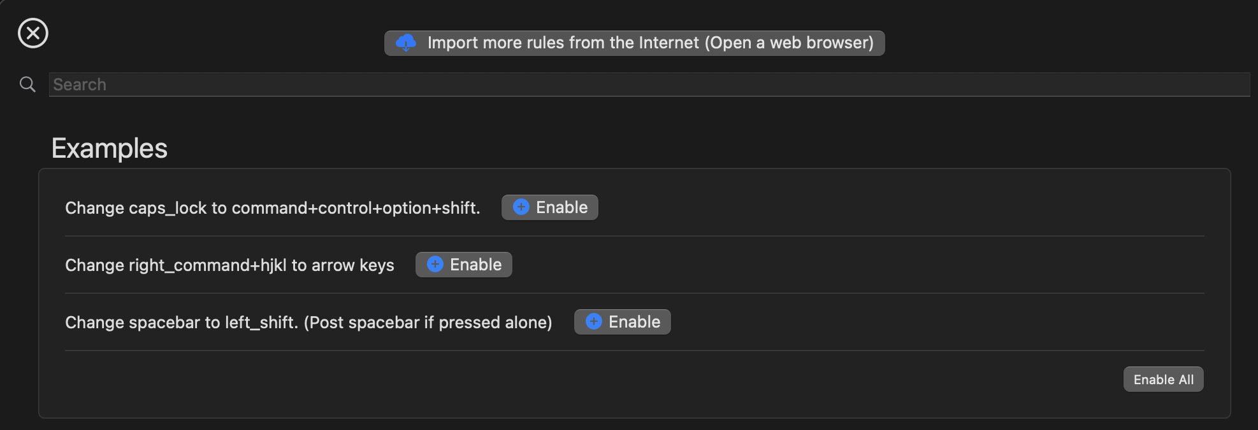Click the X inside the circled close icon
1258x430 pixels.
[x=33, y=33]
